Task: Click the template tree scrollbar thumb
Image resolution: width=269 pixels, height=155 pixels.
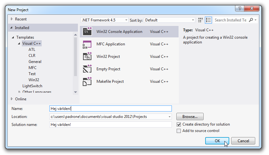Action: pyautogui.click(x=75, y=57)
